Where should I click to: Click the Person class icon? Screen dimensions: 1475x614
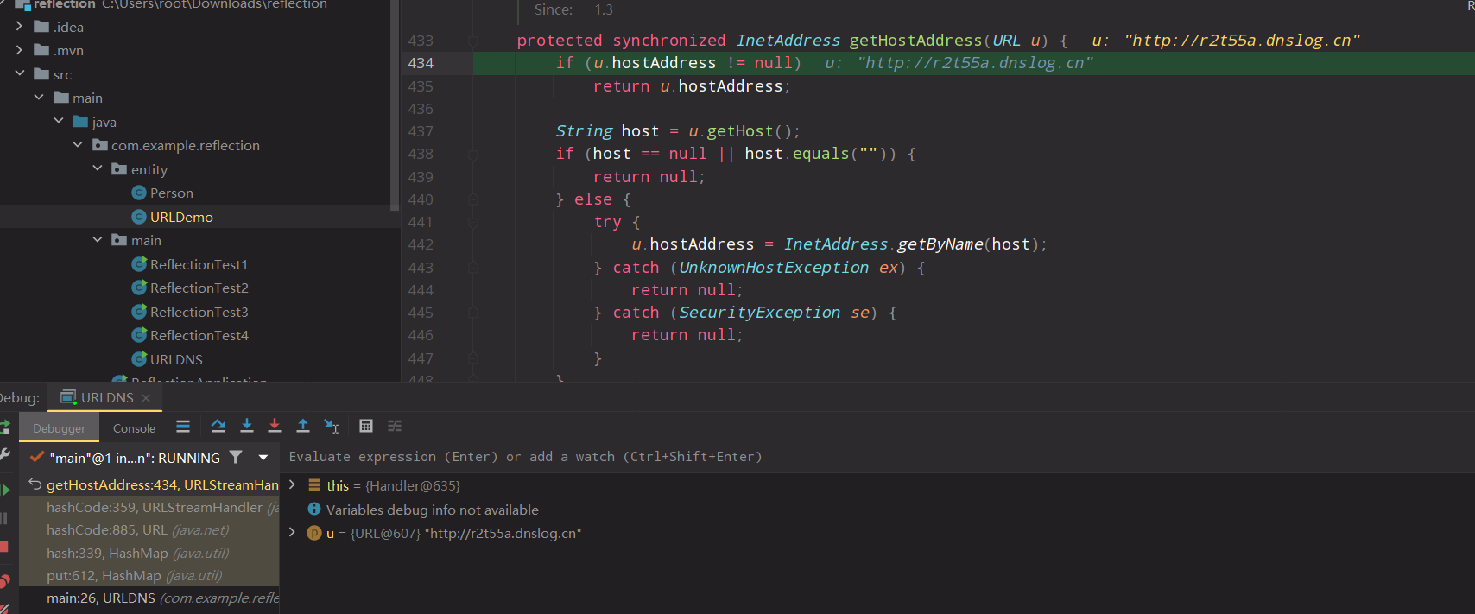pyautogui.click(x=139, y=193)
